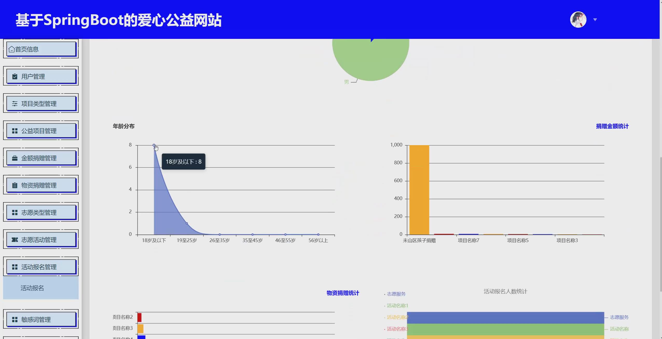This screenshot has width=662, height=339.
Task: Click the clipboard-check icon beside 用户管理
Action: click(x=15, y=76)
